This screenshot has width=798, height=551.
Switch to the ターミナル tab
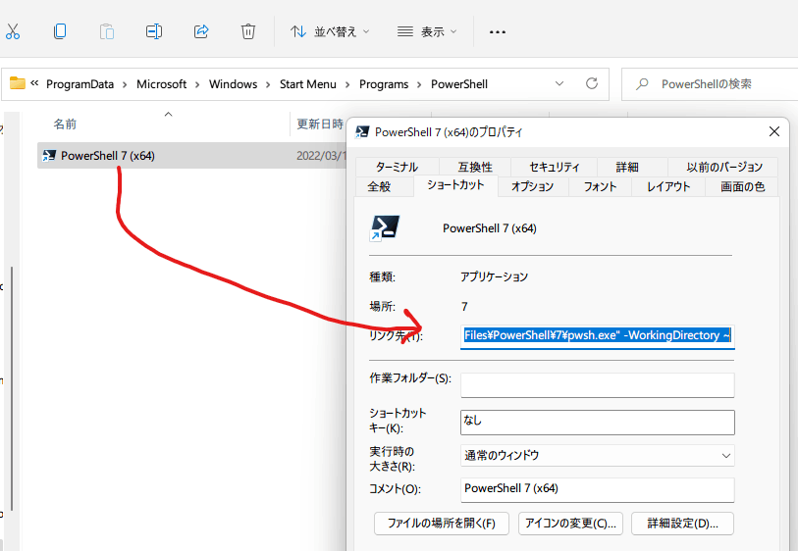pos(397,167)
